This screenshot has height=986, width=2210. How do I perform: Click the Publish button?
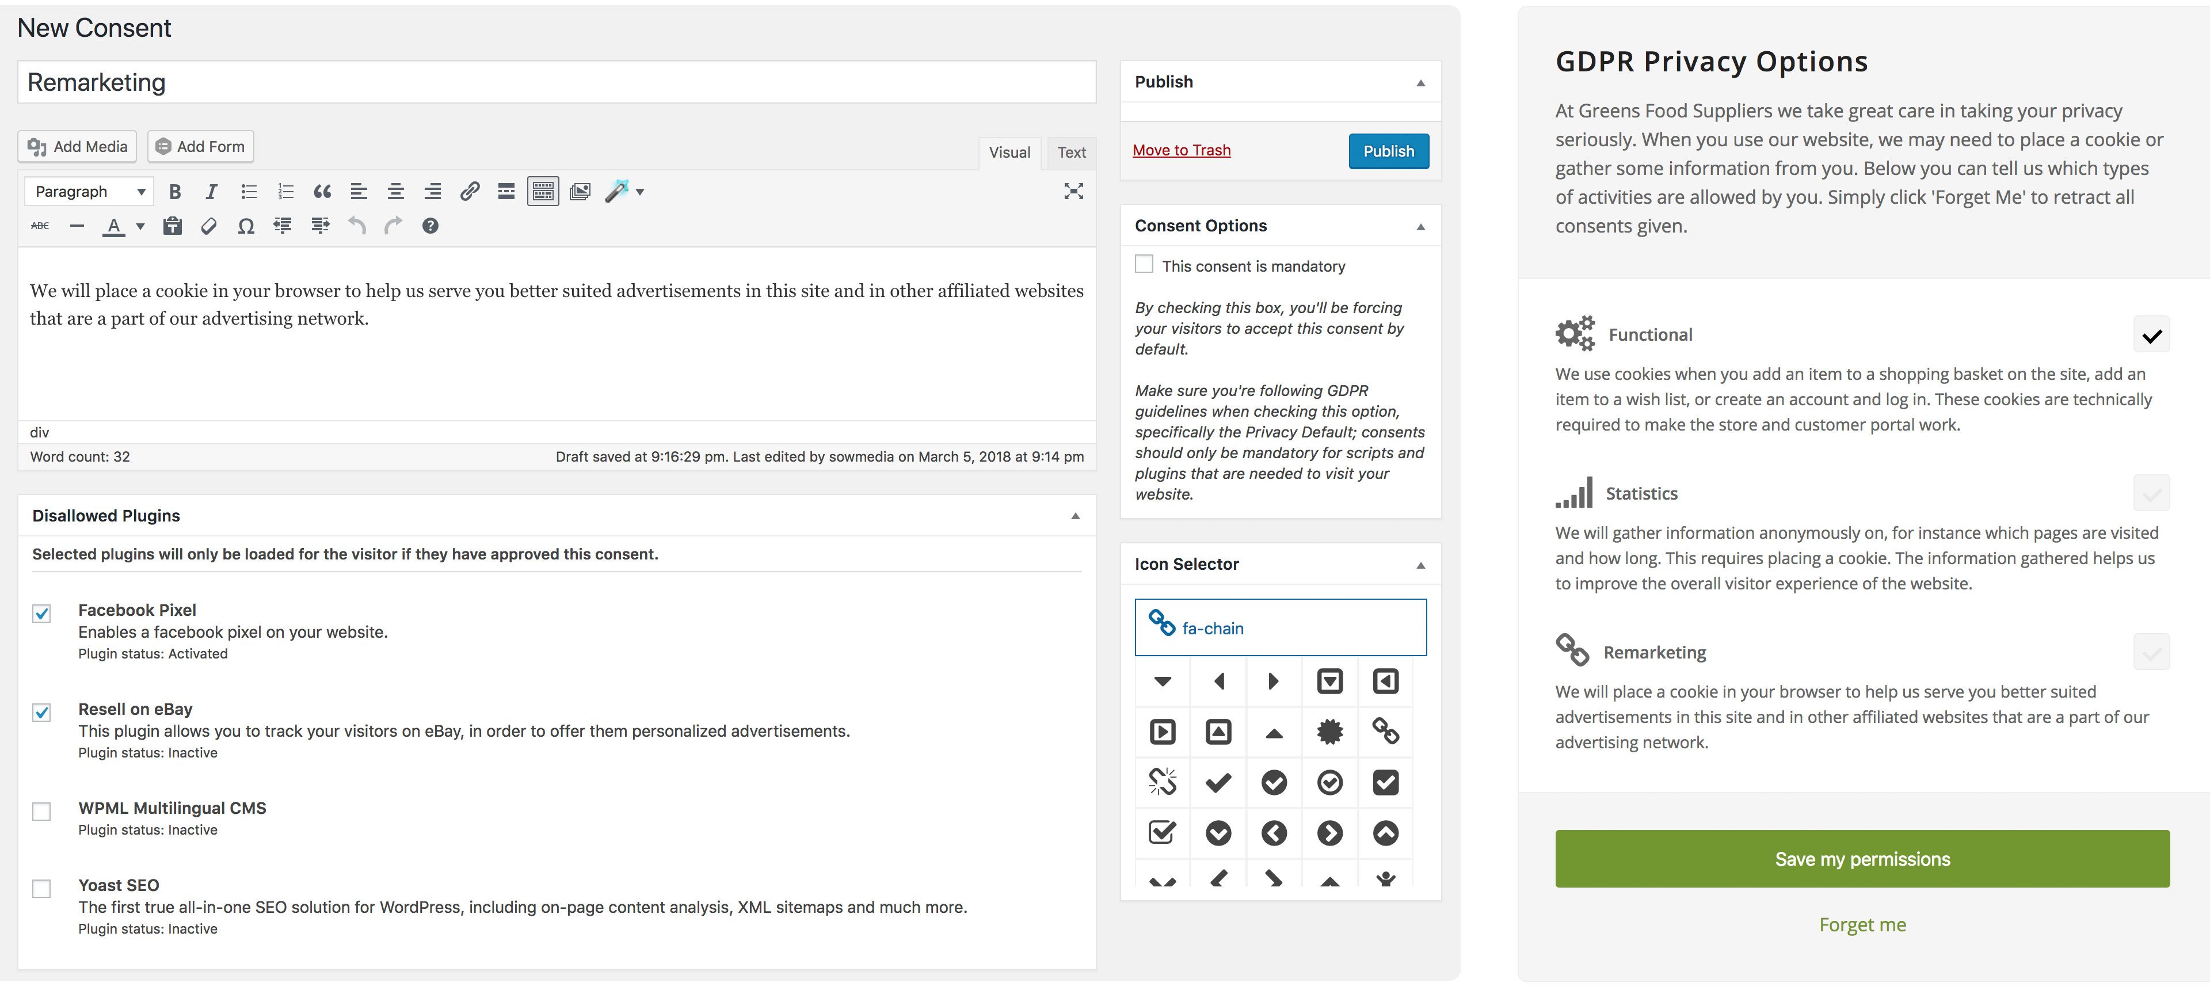click(1388, 151)
